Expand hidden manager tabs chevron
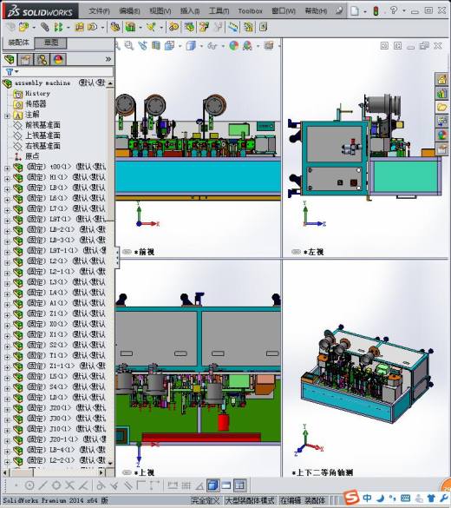The width and height of the screenshot is (451, 508). click(108, 59)
